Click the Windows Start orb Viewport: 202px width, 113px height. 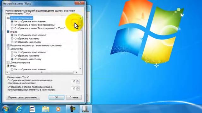pos(5,109)
